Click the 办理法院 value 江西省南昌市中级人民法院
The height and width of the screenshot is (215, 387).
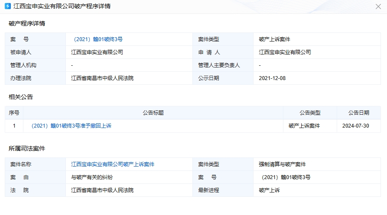tap(102, 78)
